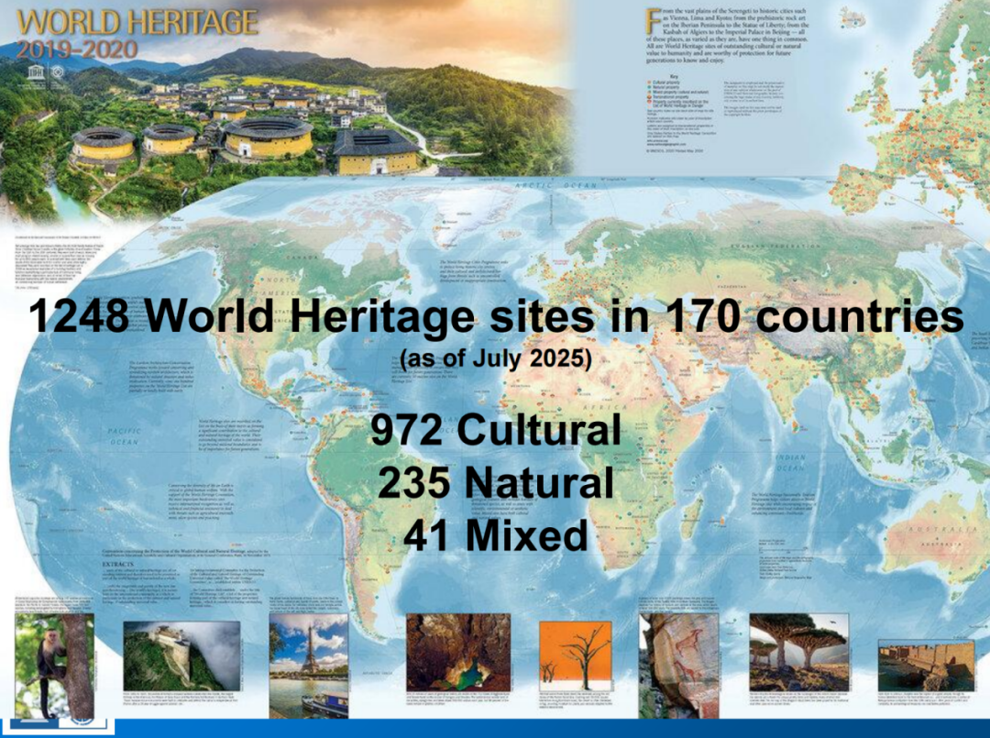Click the '972 Cultural' line

pos(496,430)
